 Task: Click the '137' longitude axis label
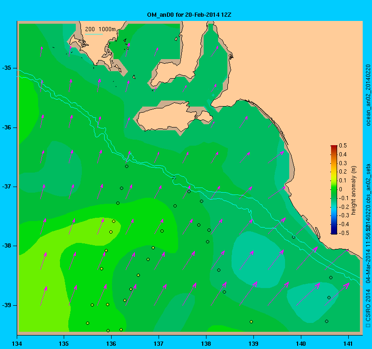(x=159, y=343)
